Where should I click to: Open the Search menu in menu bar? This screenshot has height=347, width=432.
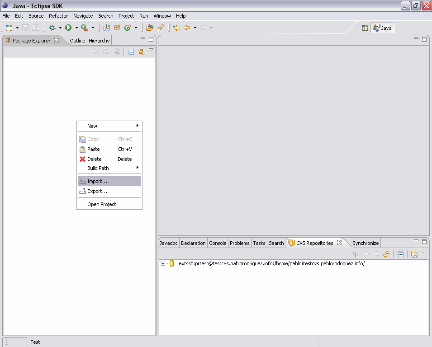pos(106,16)
